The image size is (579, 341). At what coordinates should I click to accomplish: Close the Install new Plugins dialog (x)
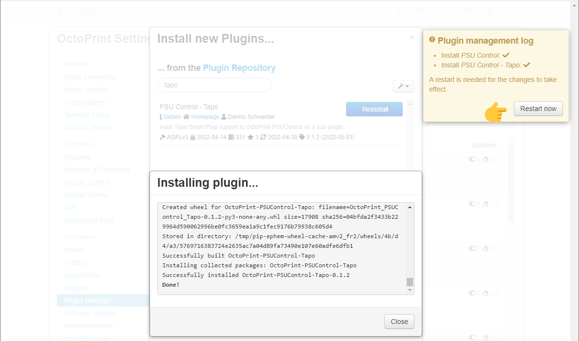412,37
